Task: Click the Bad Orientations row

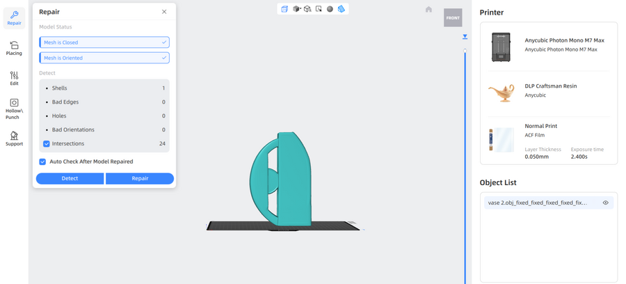Action: pyautogui.click(x=104, y=129)
